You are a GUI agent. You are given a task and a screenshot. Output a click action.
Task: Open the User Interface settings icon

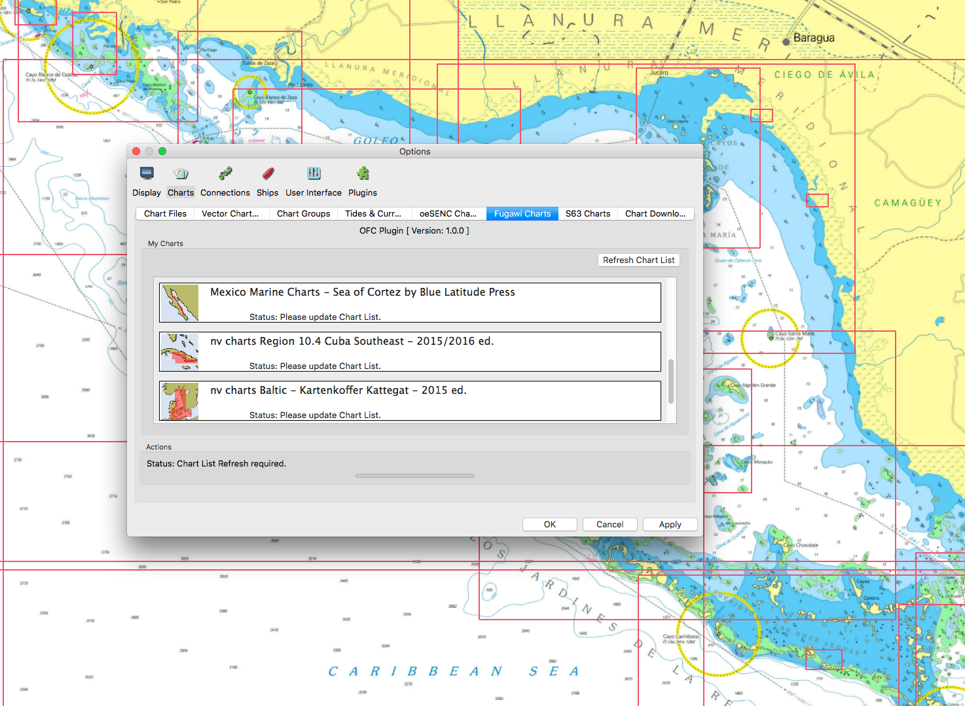(x=314, y=173)
